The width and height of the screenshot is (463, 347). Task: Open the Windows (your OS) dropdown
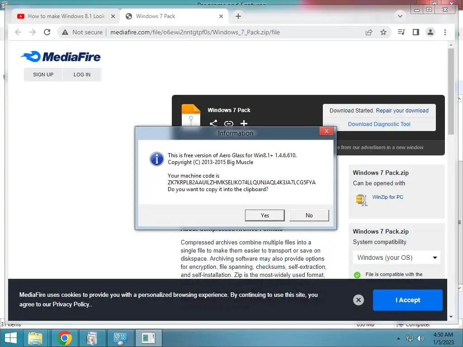click(x=397, y=258)
